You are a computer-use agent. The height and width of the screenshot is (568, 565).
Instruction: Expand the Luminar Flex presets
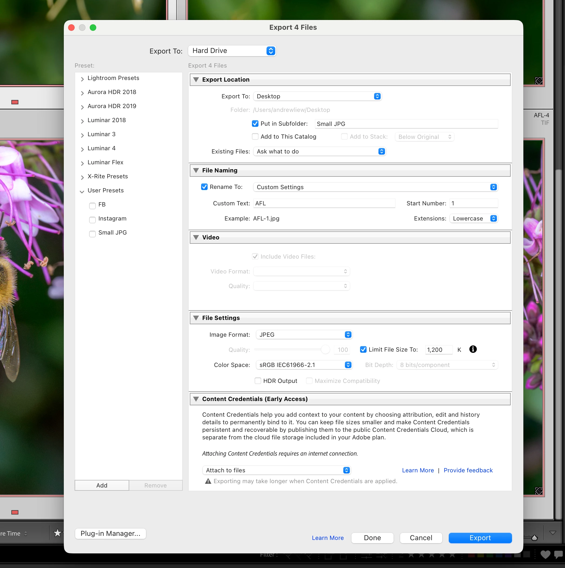pos(82,163)
